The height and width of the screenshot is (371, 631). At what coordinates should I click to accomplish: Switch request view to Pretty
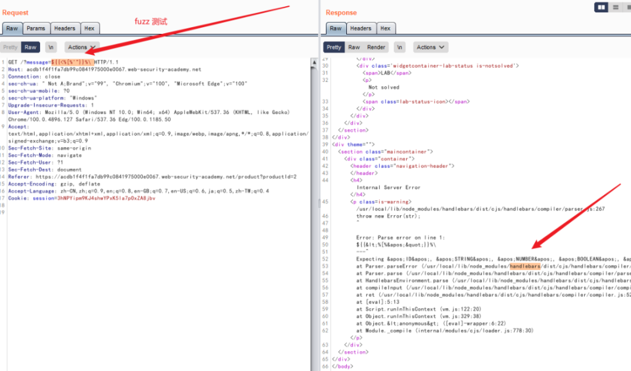pyautogui.click(x=10, y=47)
